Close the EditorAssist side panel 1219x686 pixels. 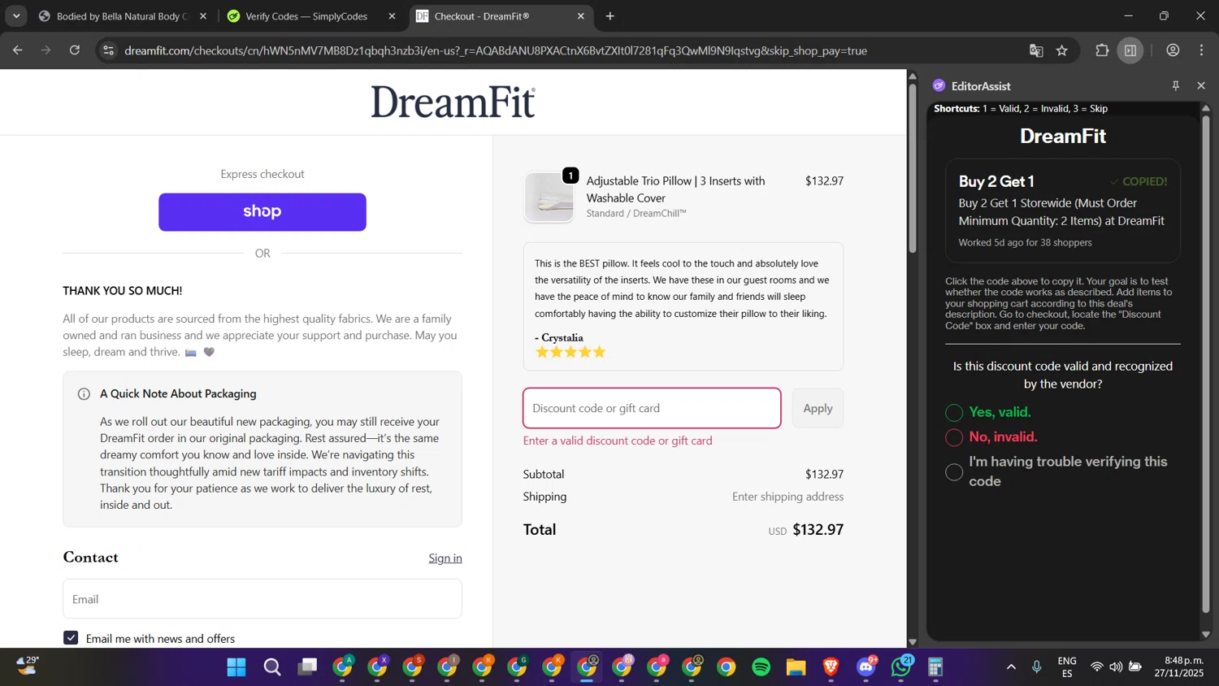tap(1201, 85)
